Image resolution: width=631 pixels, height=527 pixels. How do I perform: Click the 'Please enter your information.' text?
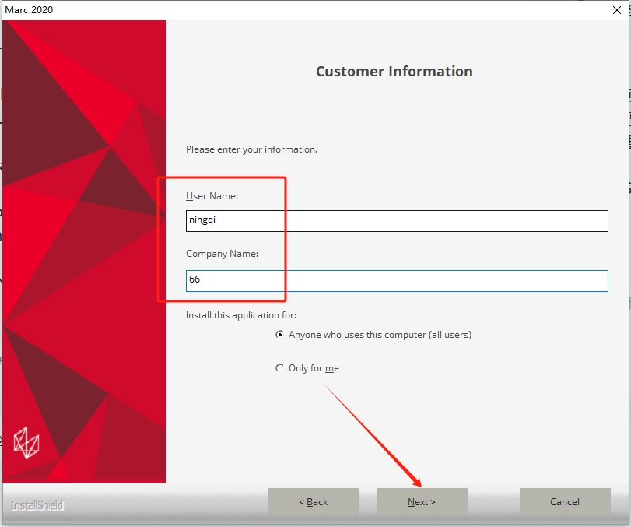[251, 149]
